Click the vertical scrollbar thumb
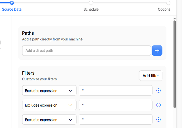Screen dimensions: 182x128 tap(175, 63)
